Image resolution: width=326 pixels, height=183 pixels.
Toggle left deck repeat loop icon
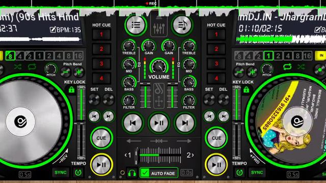pyautogui.click(x=32, y=67)
